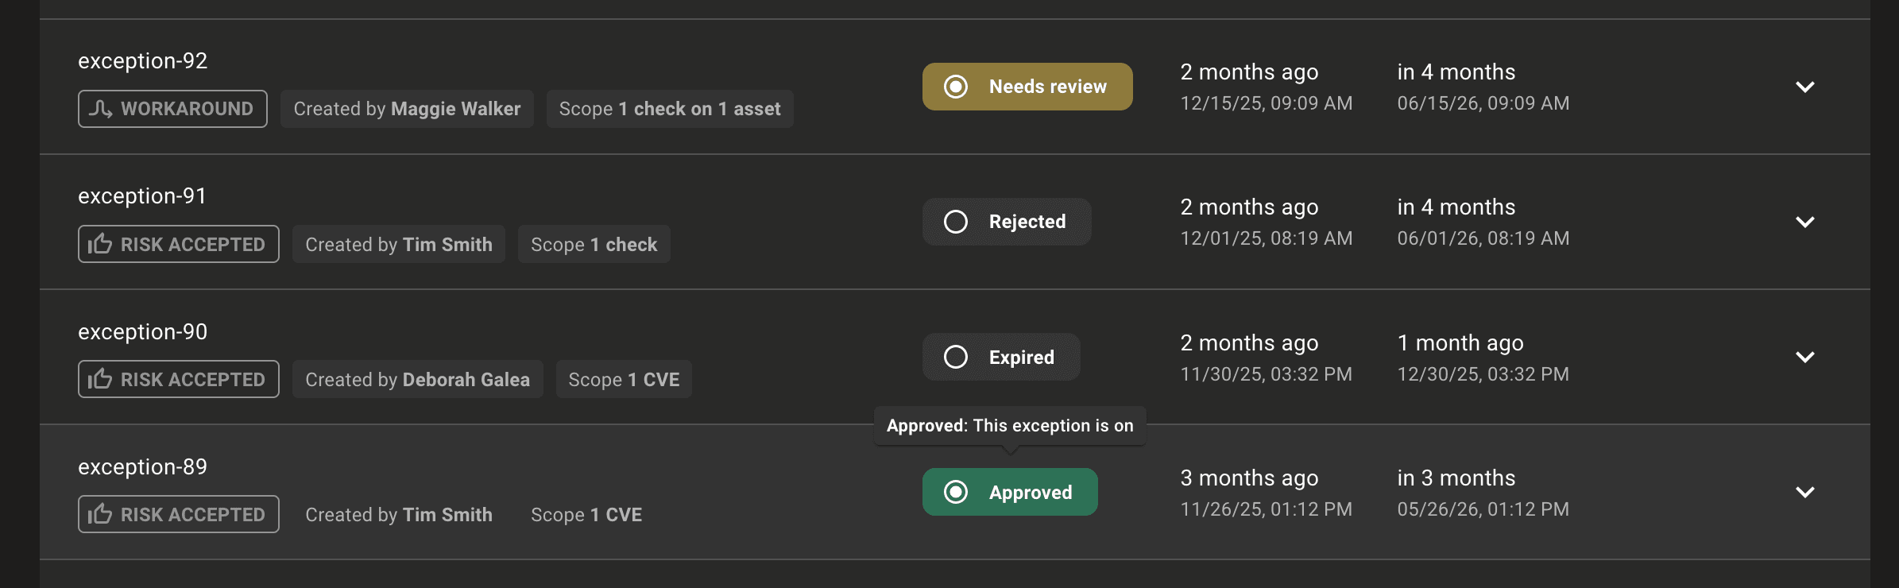Viewport: 1899px width, 588px height.
Task: Expand the exception-90 row details
Action: (x=1806, y=358)
